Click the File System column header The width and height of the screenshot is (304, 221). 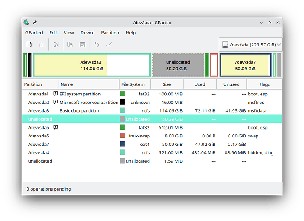tap(135, 84)
